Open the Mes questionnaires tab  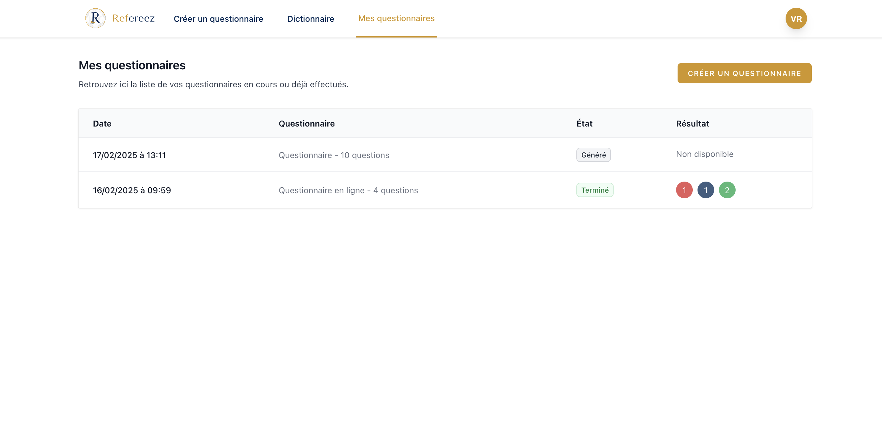pos(396,18)
